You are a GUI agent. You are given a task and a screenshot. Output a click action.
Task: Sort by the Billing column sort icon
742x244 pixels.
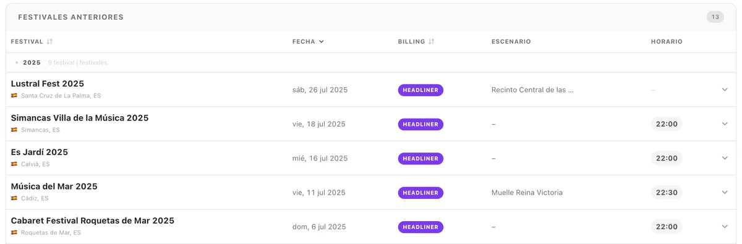432,41
